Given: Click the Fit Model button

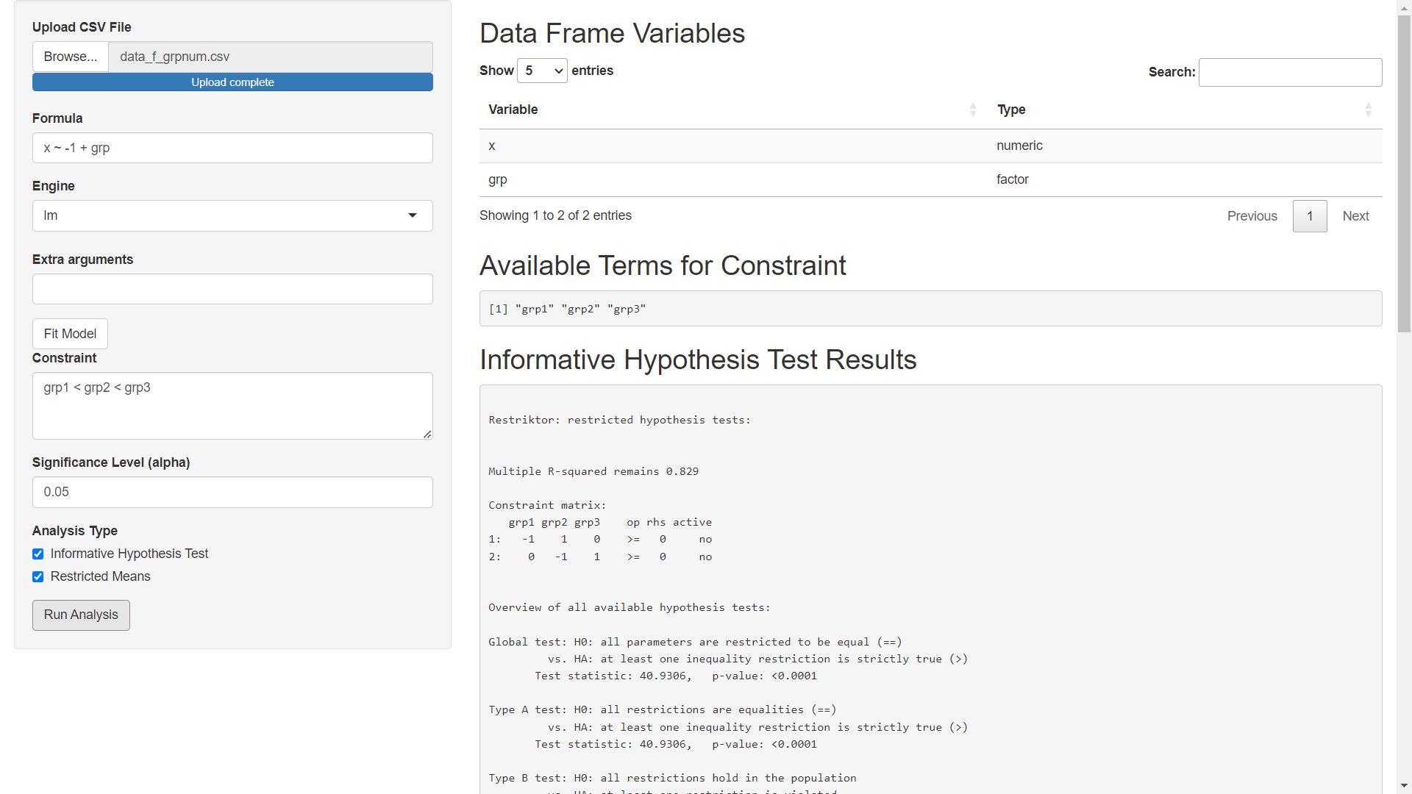Looking at the screenshot, I should click(x=70, y=334).
